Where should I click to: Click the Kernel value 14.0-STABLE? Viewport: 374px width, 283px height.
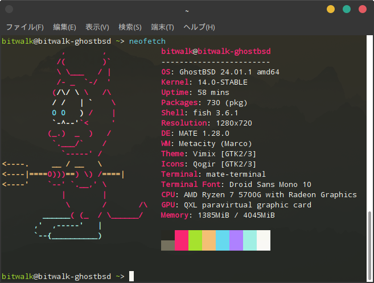point(223,82)
